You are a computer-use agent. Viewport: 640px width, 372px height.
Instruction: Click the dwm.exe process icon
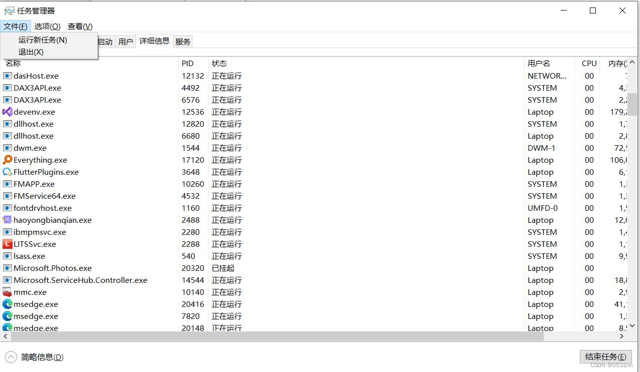coord(8,148)
